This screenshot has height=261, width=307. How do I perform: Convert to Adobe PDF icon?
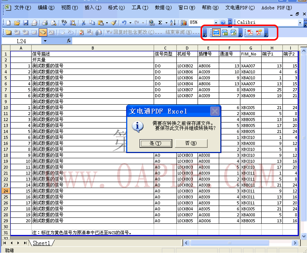click(250, 32)
